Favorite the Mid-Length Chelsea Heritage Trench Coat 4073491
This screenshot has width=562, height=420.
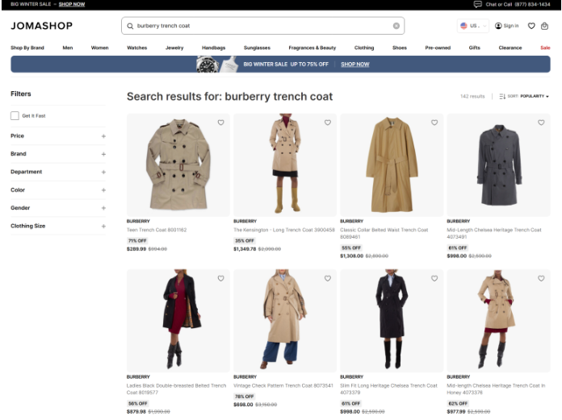pyautogui.click(x=541, y=123)
